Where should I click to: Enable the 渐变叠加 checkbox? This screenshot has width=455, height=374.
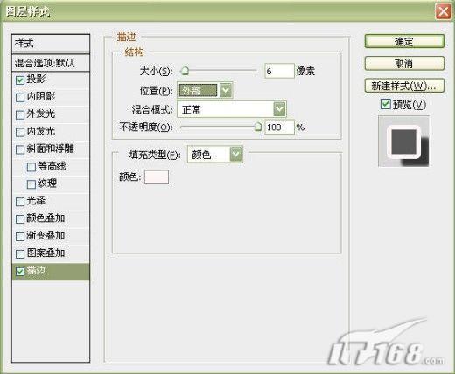point(20,236)
